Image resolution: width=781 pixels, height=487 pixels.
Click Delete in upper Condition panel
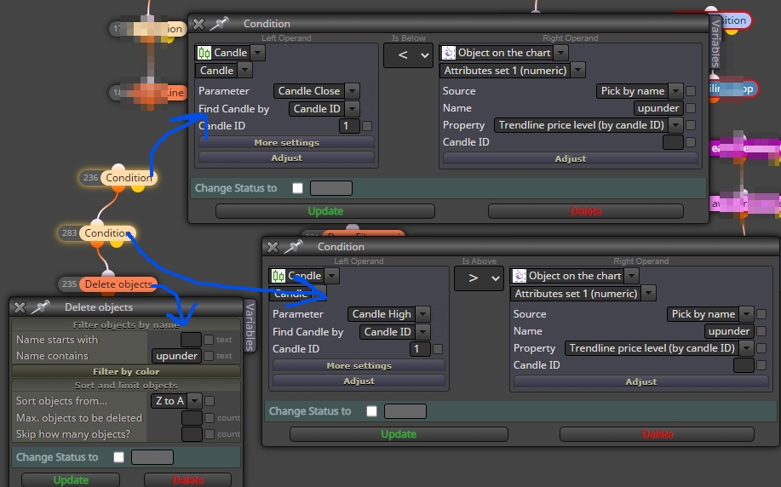(x=586, y=211)
